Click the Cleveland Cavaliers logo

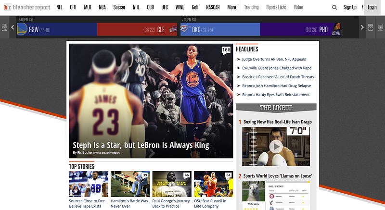(x=173, y=29)
